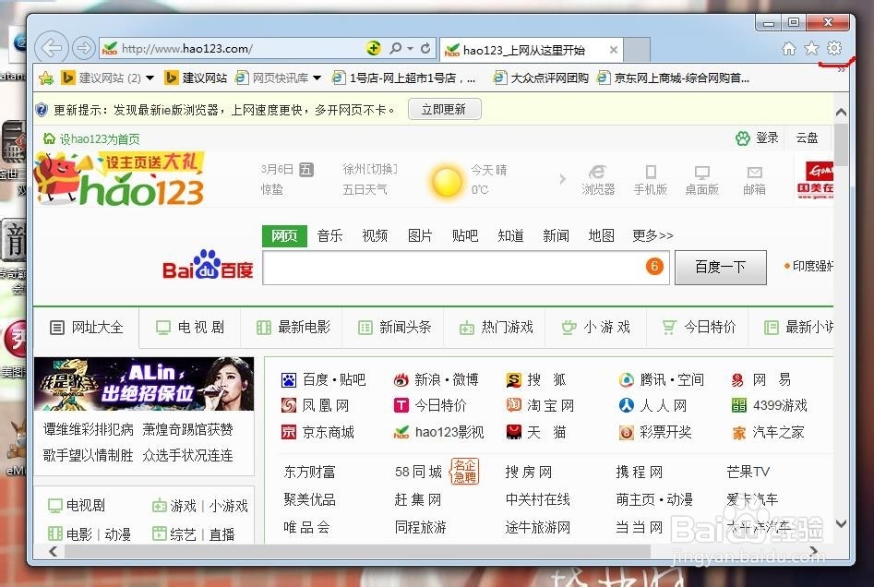The width and height of the screenshot is (874, 587).
Task: Open the 桌面版 desktop version icon
Action: click(701, 180)
